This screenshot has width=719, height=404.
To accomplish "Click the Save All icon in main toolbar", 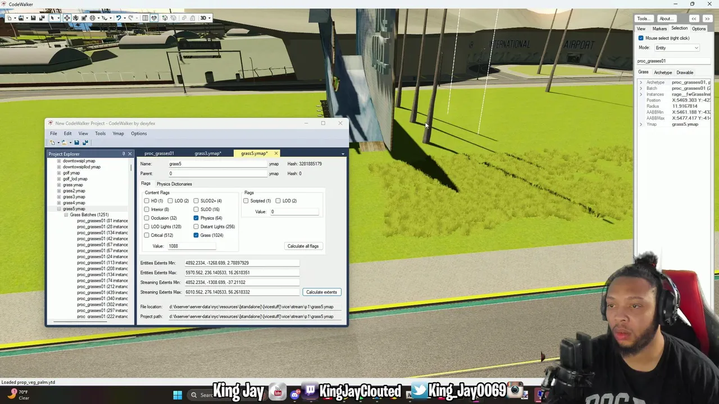I will tap(42, 18).
